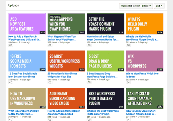Click CC badge under '25 Most Useful WordPress Widgets'

tap(50, 82)
